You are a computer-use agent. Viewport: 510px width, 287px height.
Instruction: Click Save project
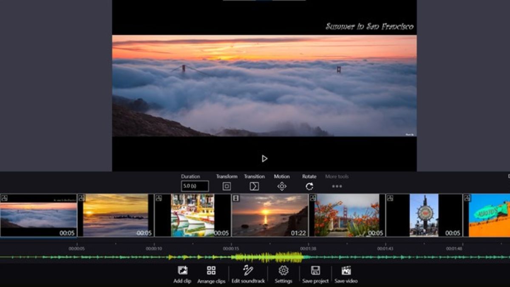click(315, 271)
